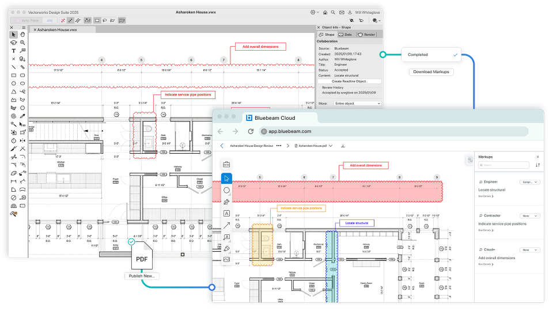The image size is (553, 311).
Task: Open the Asharoken House Design Review breadcrumb
Action: [252, 146]
